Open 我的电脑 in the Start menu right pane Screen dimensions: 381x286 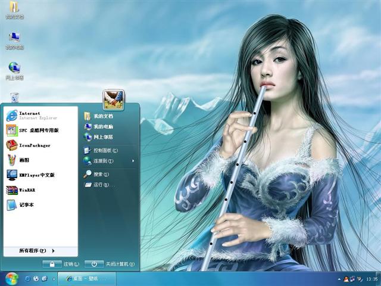[x=109, y=126]
